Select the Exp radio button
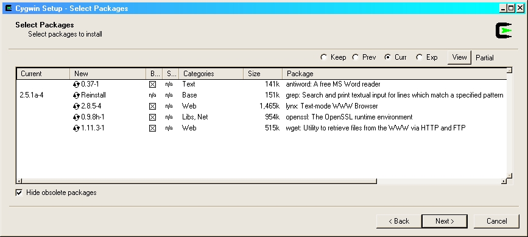Image resolution: width=528 pixels, height=237 pixels. 419,57
